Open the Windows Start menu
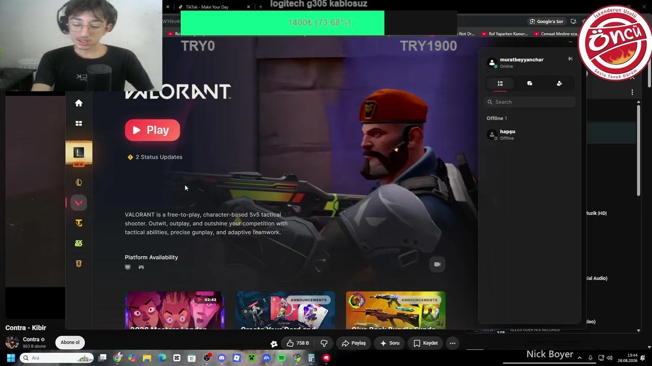652x366 pixels. [x=11, y=358]
